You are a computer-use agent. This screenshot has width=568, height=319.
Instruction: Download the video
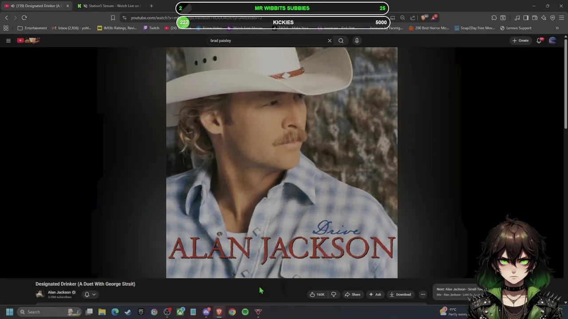point(400,294)
